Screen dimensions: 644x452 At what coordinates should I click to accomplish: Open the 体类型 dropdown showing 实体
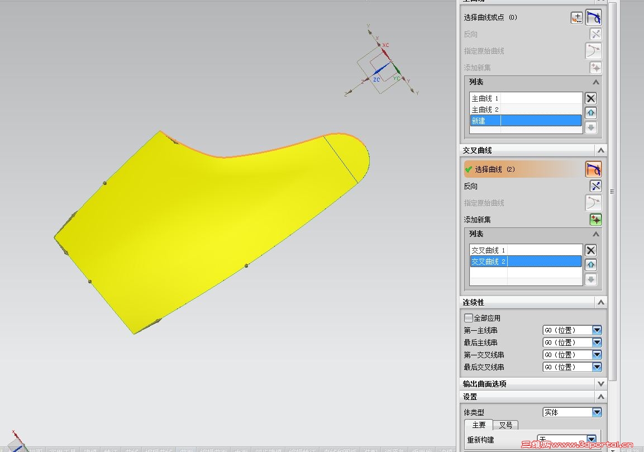[x=572, y=412]
